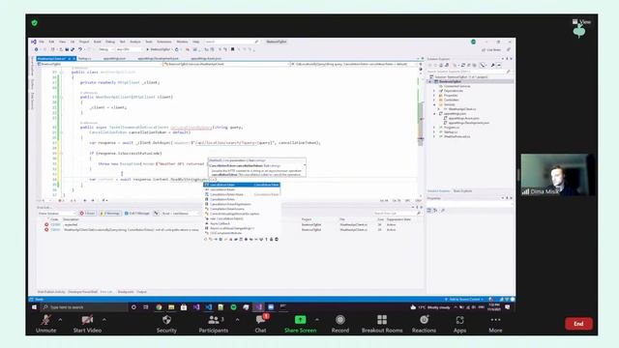Select appsettings.Development.json in Solution Explorer

click(468, 123)
